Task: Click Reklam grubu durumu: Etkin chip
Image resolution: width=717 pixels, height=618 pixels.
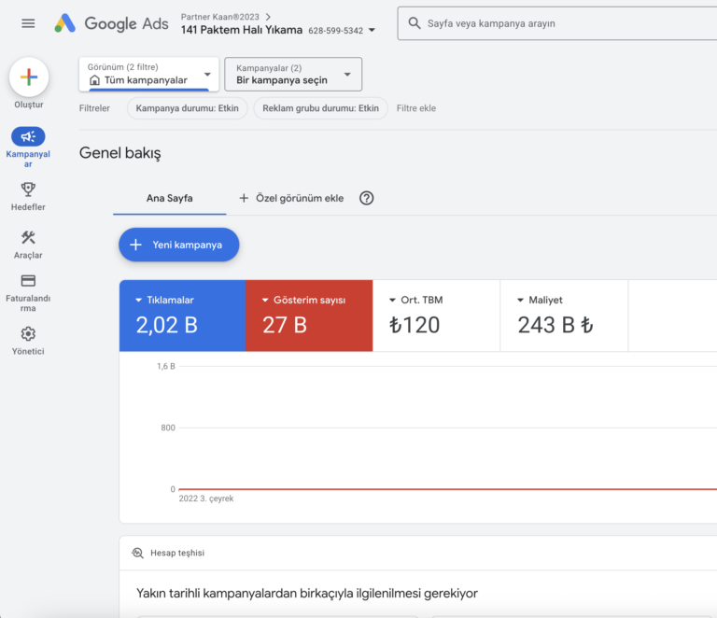Action: coord(320,108)
